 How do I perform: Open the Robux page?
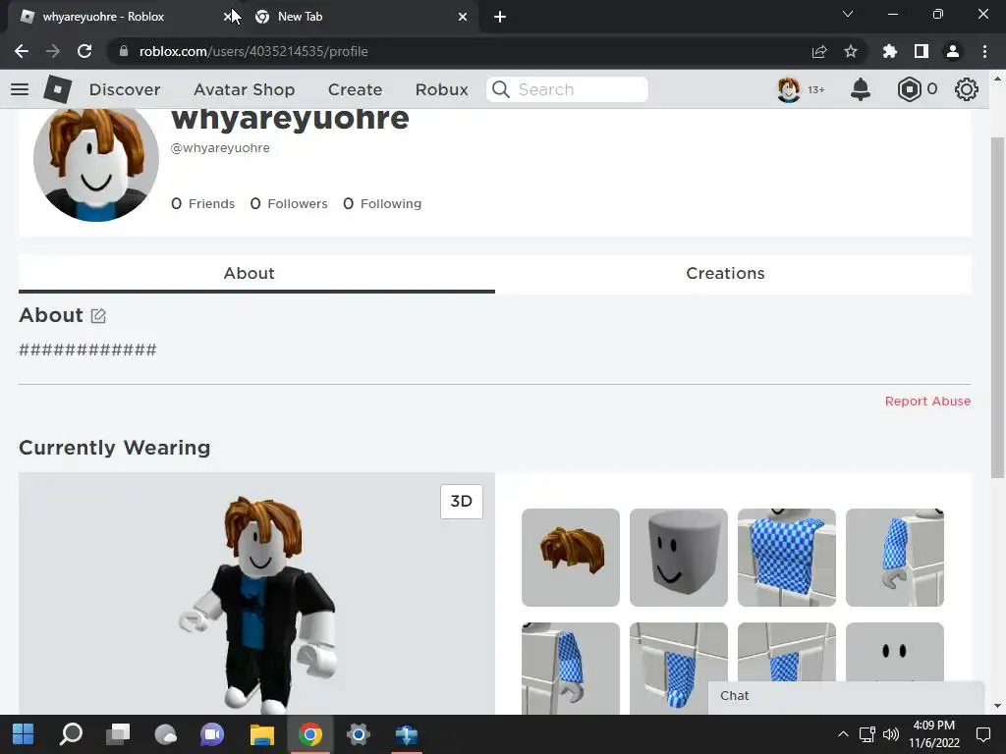(441, 89)
